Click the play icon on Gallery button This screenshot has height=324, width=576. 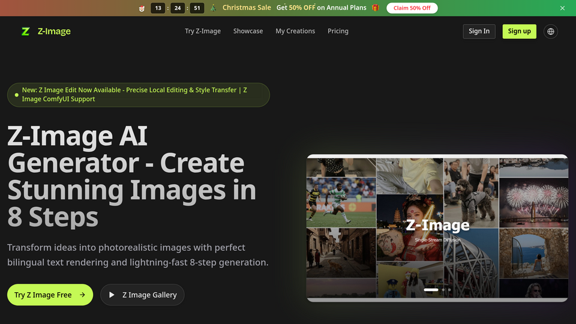click(x=112, y=295)
